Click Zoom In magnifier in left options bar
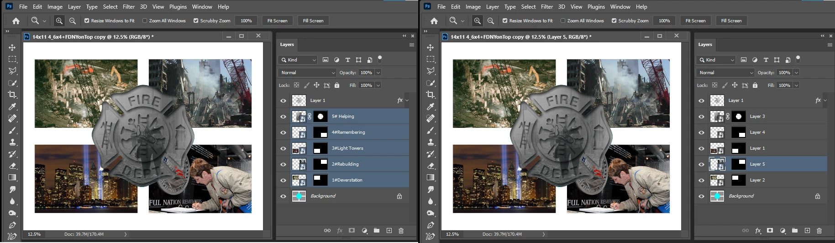The height and width of the screenshot is (243, 835). [x=59, y=20]
